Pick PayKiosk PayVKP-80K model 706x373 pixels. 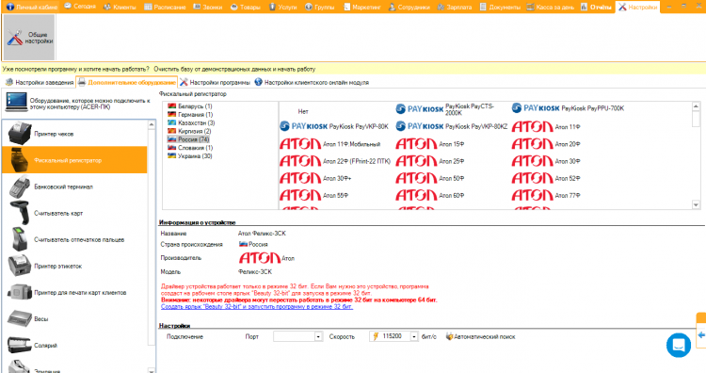[334, 126]
